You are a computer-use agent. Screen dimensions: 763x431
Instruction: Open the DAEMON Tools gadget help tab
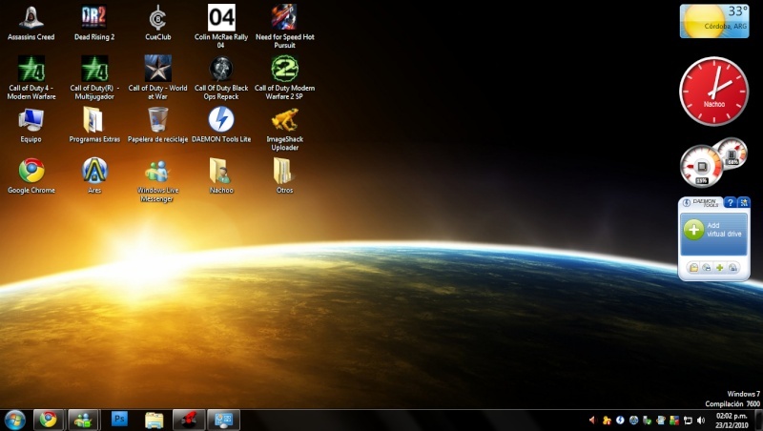(730, 203)
